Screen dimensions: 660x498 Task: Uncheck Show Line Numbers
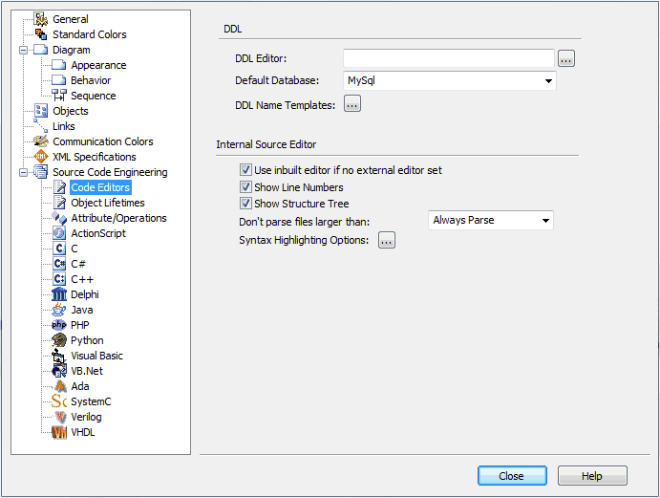tap(245, 186)
